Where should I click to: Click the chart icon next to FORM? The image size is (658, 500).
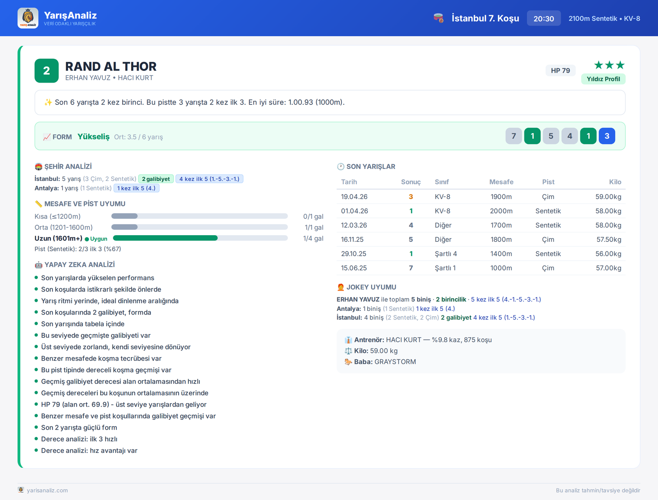pos(47,137)
